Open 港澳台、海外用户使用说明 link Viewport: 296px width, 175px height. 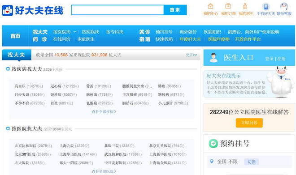(253, 32)
